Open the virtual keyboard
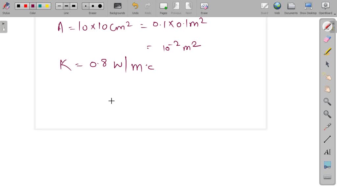 pos(327,177)
